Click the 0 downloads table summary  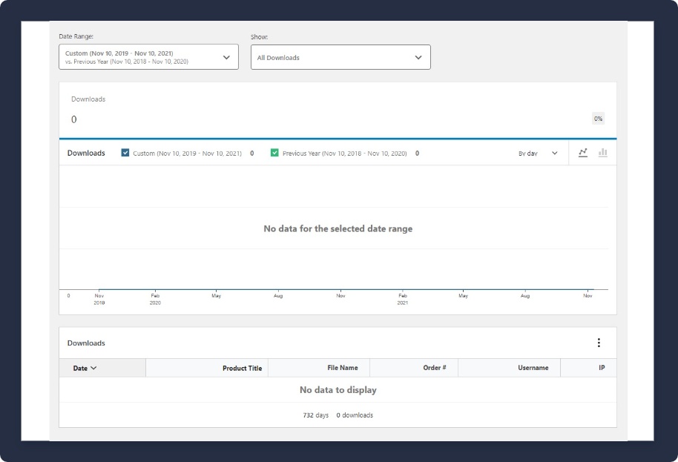click(x=355, y=415)
